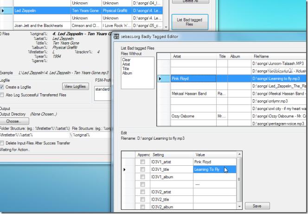
Task: Tick the Append checkbox for ID3V2_title
Action: pyautogui.click(x=142, y=199)
